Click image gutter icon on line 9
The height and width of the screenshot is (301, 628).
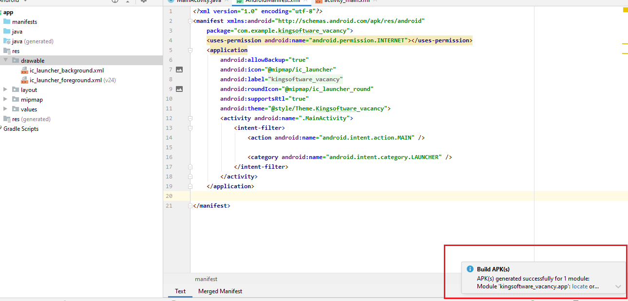click(179, 89)
